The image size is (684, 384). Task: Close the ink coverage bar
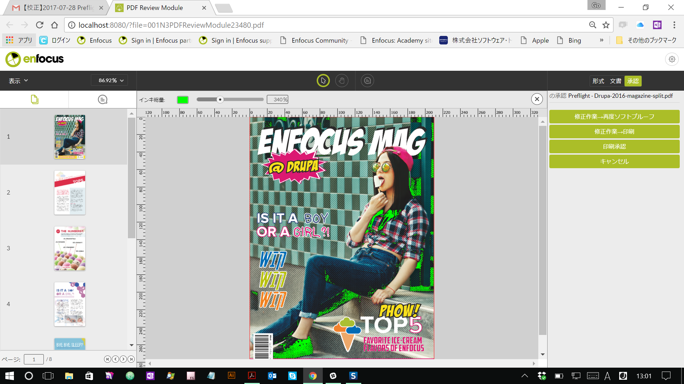(x=537, y=99)
